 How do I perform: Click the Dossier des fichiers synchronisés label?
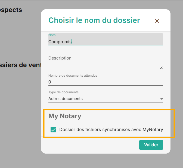(x=111, y=130)
